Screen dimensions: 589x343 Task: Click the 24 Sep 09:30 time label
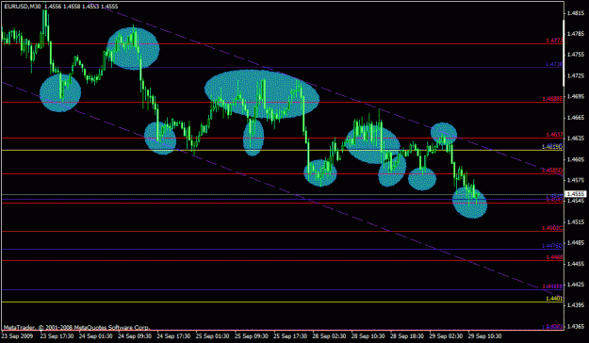(x=135, y=335)
